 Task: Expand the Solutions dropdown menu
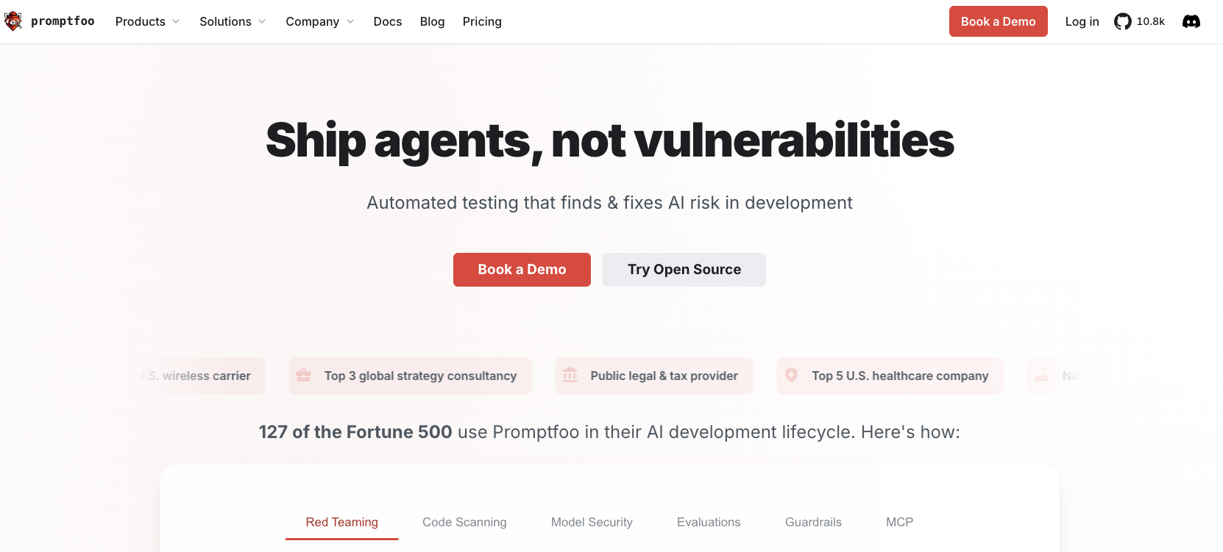(233, 22)
